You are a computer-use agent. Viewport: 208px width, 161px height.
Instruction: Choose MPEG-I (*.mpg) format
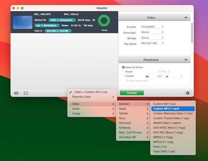tap(173, 137)
